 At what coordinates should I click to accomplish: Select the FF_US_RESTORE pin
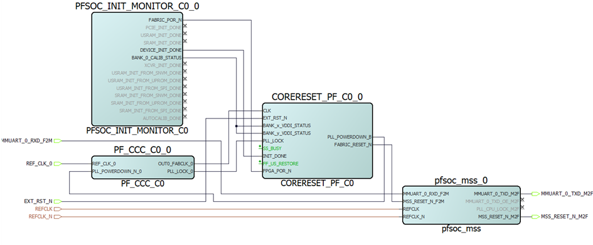[280, 164]
